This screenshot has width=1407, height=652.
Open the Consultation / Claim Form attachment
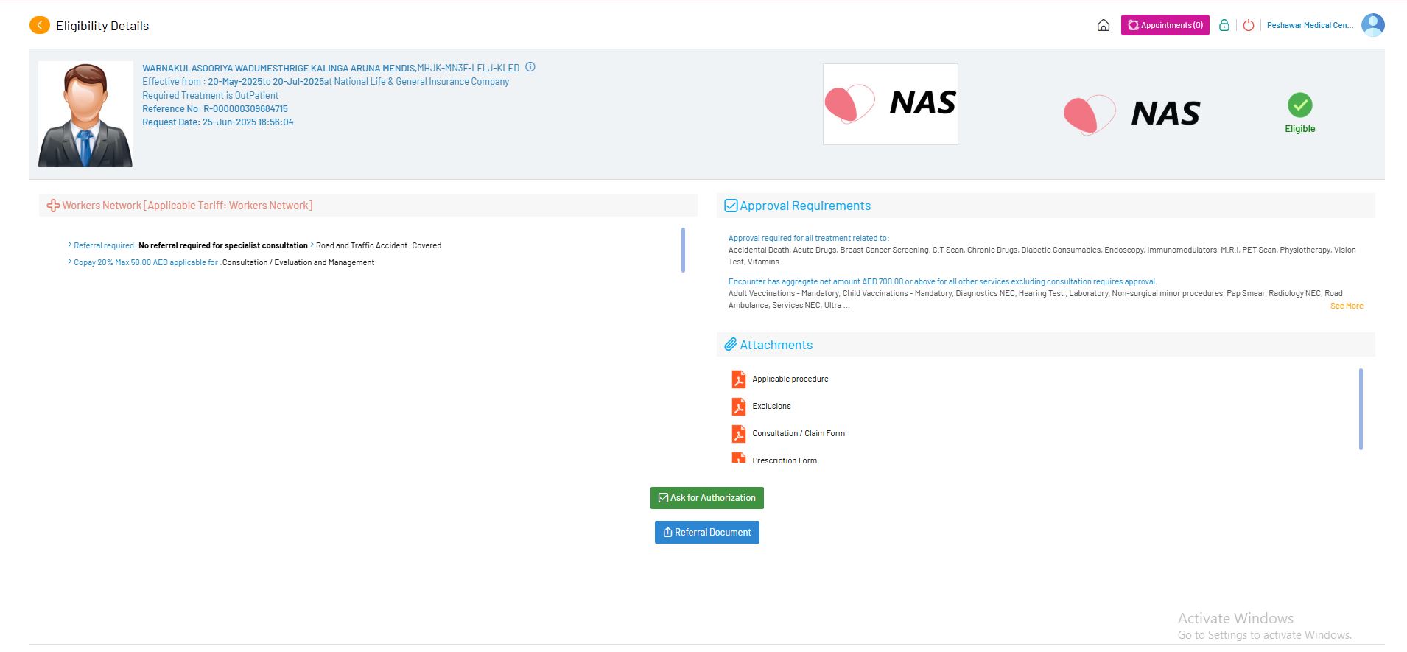799,433
